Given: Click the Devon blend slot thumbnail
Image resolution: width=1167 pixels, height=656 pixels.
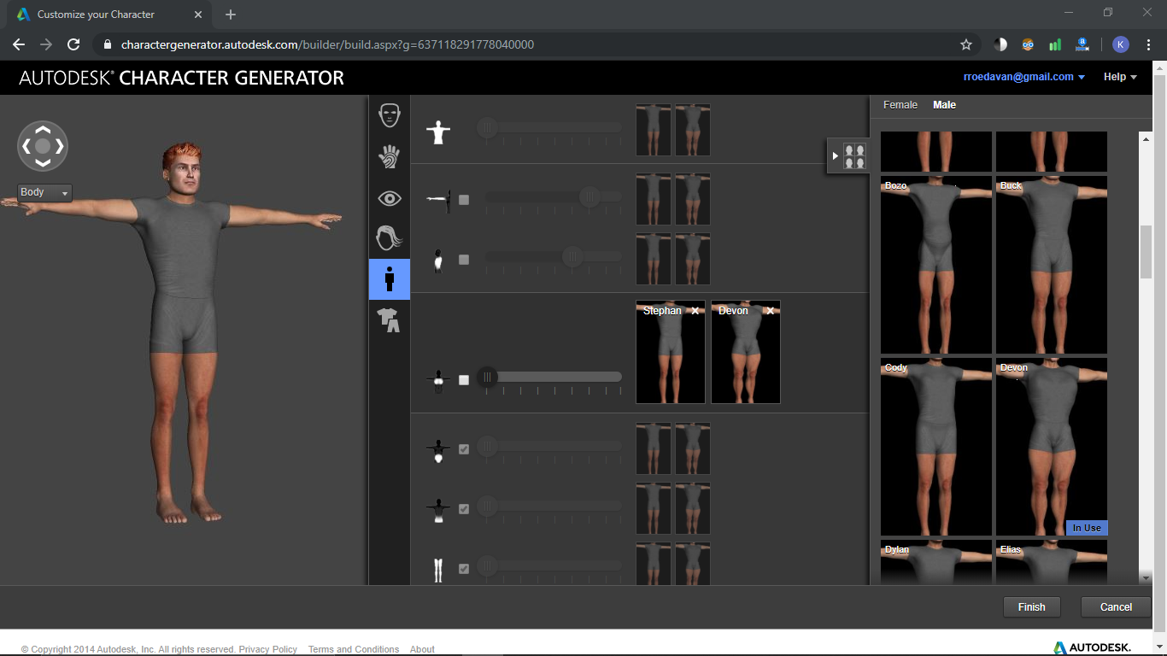Looking at the screenshot, I should pyautogui.click(x=746, y=352).
